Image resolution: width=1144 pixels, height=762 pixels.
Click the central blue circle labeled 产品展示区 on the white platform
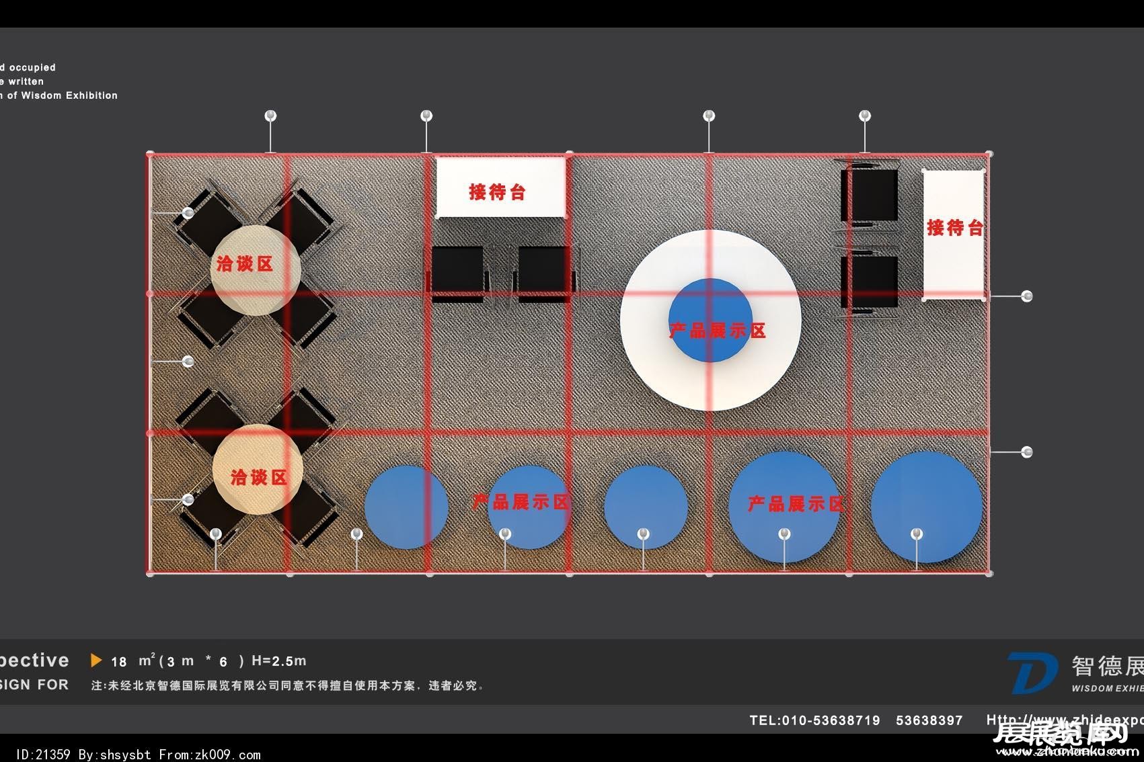(x=710, y=321)
